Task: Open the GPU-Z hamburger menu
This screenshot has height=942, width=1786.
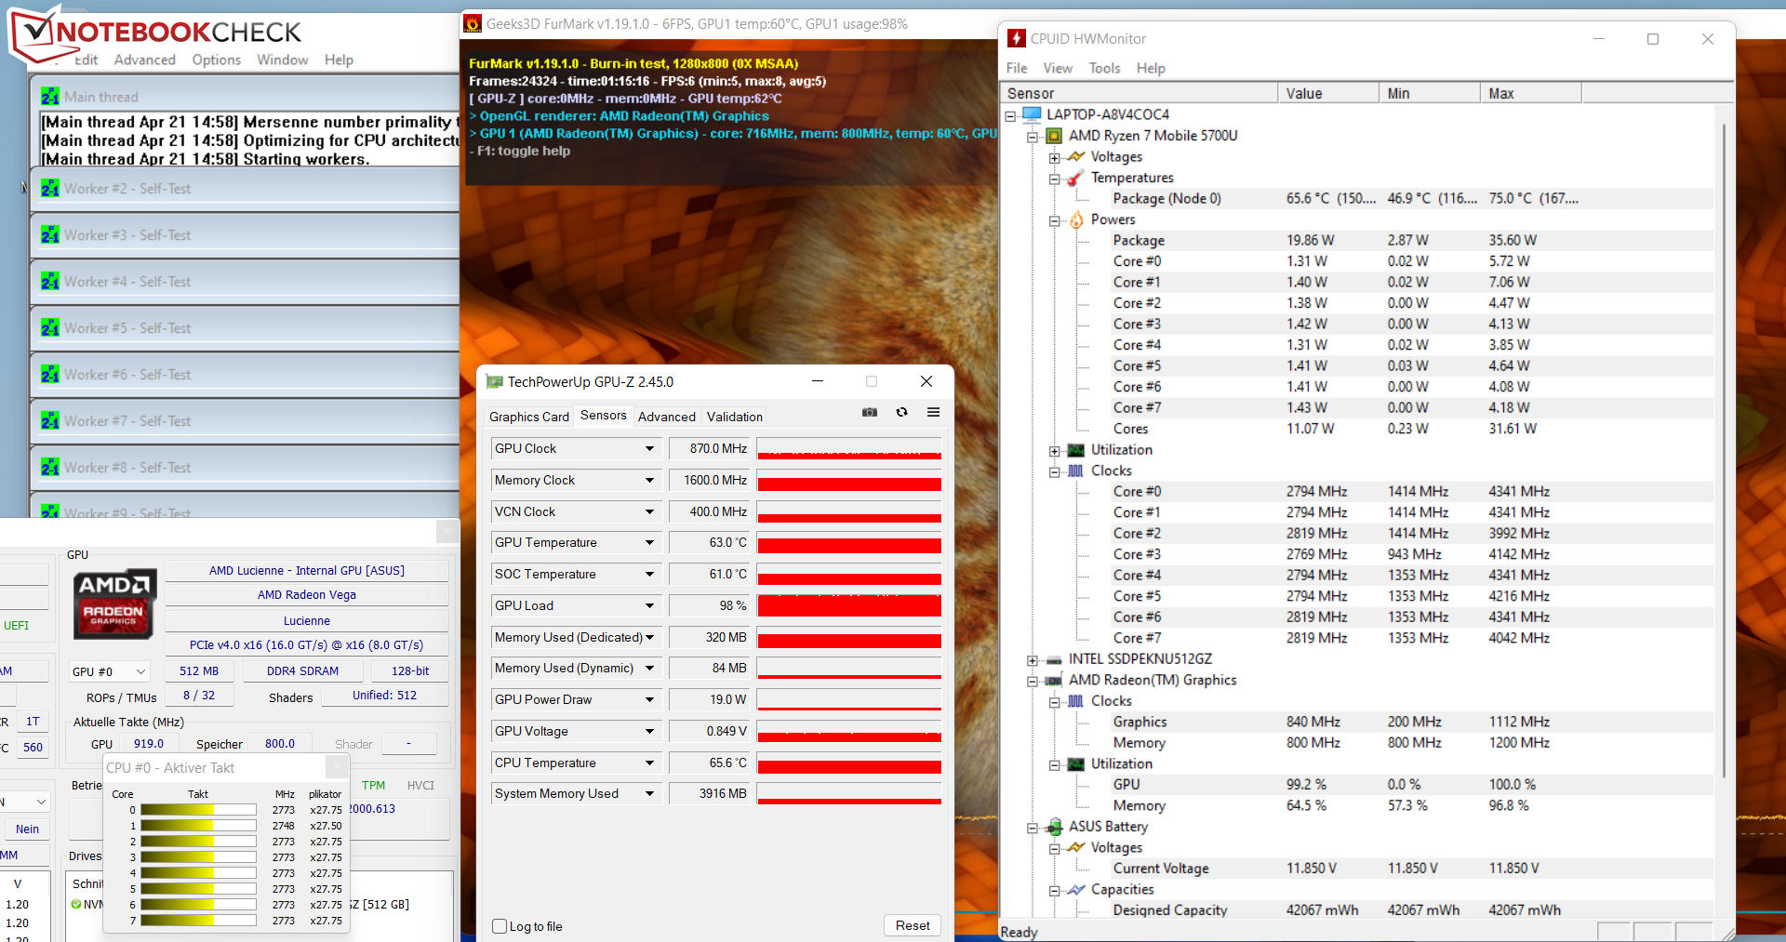Action: 933,412
